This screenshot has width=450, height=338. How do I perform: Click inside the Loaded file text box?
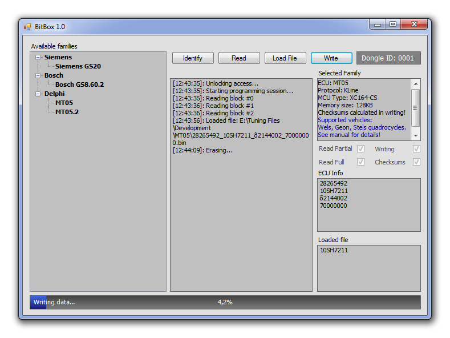pyautogui.click(x=368, y=268)
